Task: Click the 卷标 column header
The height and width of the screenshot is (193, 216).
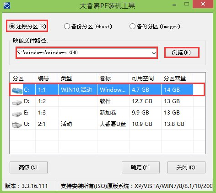Action: pos(113,78)
